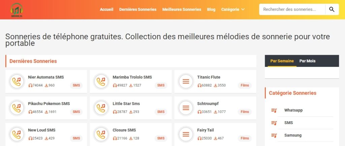Switch to the Par Mois tab
Image resolution: width=345 pixels, height=146 pixels.
[x=307, y=61]
